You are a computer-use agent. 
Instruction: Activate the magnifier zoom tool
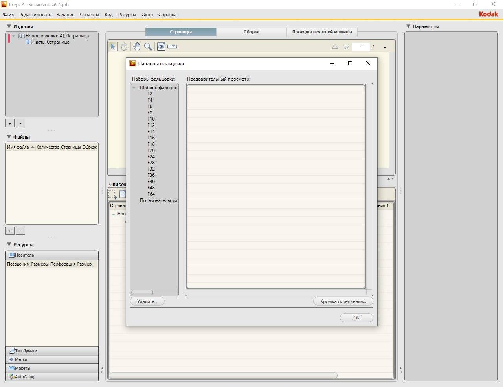point(148,47)
